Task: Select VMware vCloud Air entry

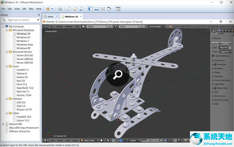Action: tap(19, 132)
